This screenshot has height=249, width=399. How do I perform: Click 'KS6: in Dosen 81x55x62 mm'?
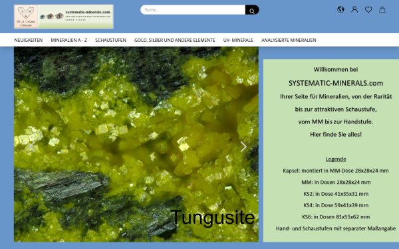(x=336, y=217)
